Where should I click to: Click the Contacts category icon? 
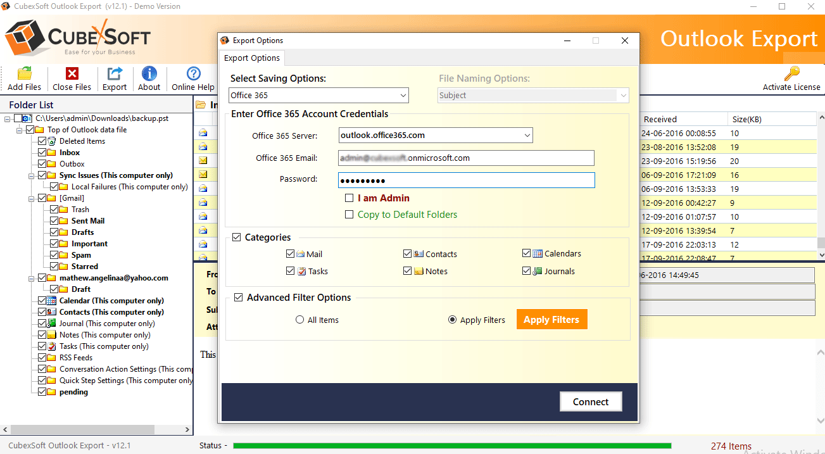(419, 254)
